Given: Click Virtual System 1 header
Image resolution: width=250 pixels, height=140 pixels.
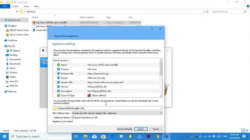Looking at the screenshot, I should [x=61, y=61].
